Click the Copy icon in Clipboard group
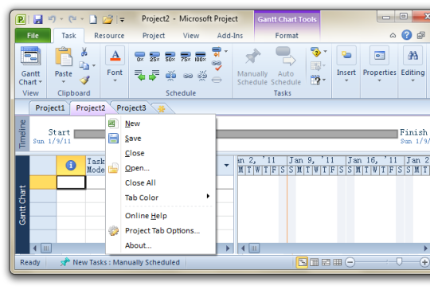The height and width of the screenshot is (290, 430). point(84,65)
